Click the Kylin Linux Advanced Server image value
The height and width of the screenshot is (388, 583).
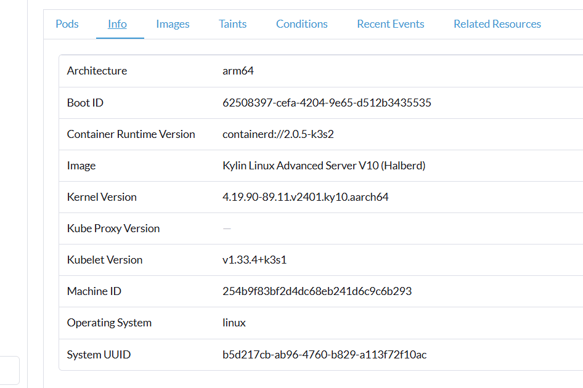point(324,166)
